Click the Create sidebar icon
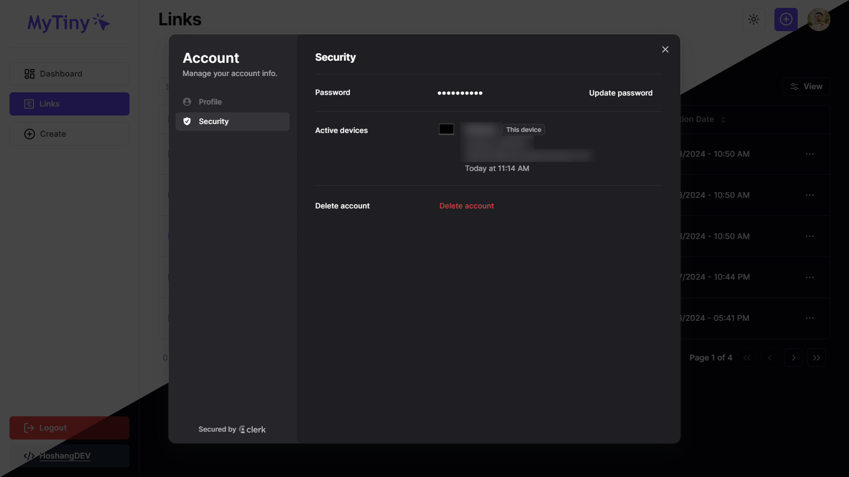The width and height of the screenshot is (849, 477). 29,133
